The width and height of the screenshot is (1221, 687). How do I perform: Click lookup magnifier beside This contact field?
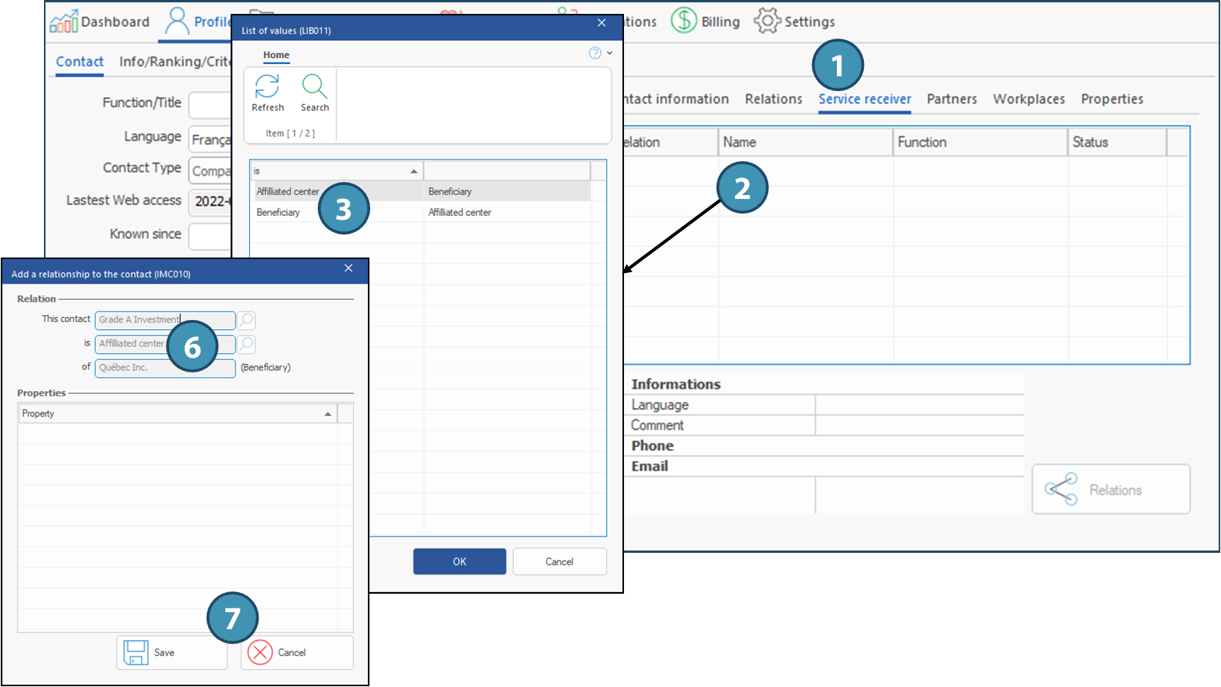pyautogui.click(x=246, y=320)
